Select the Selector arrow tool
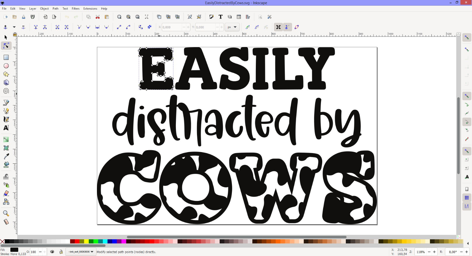 pos(6,37)
